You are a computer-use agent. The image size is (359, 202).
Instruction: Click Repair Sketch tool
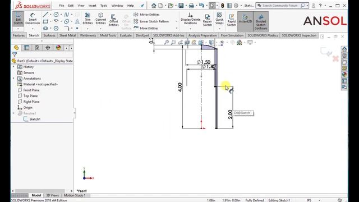(207, 20)
